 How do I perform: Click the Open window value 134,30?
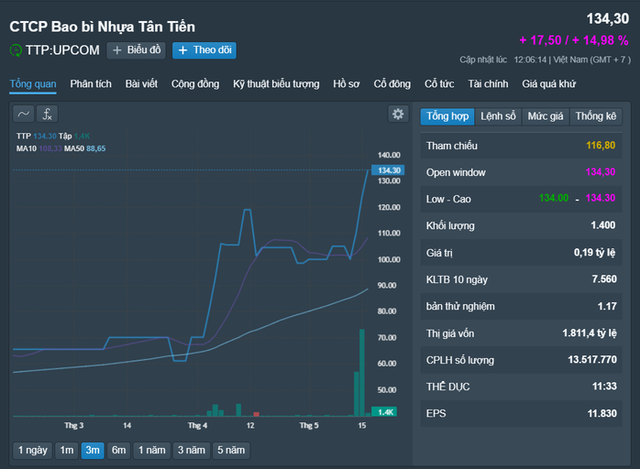(601, 171)
